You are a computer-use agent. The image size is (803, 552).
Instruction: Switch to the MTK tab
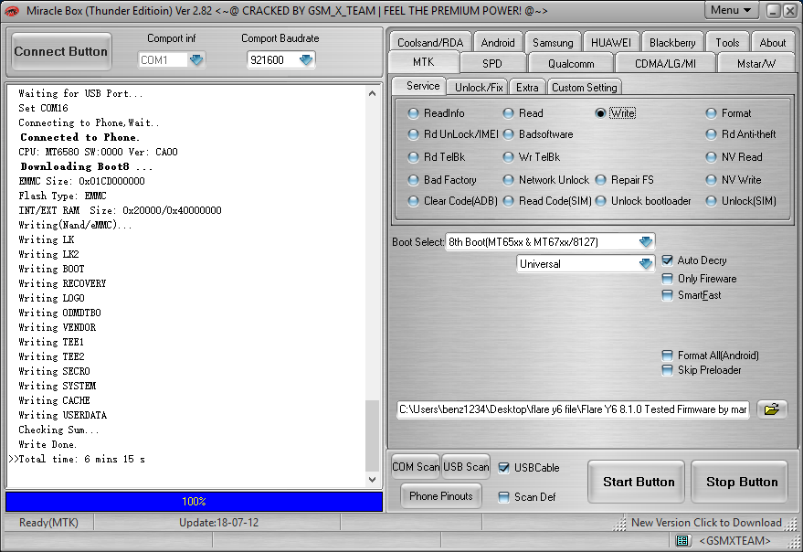coord(424,62)
